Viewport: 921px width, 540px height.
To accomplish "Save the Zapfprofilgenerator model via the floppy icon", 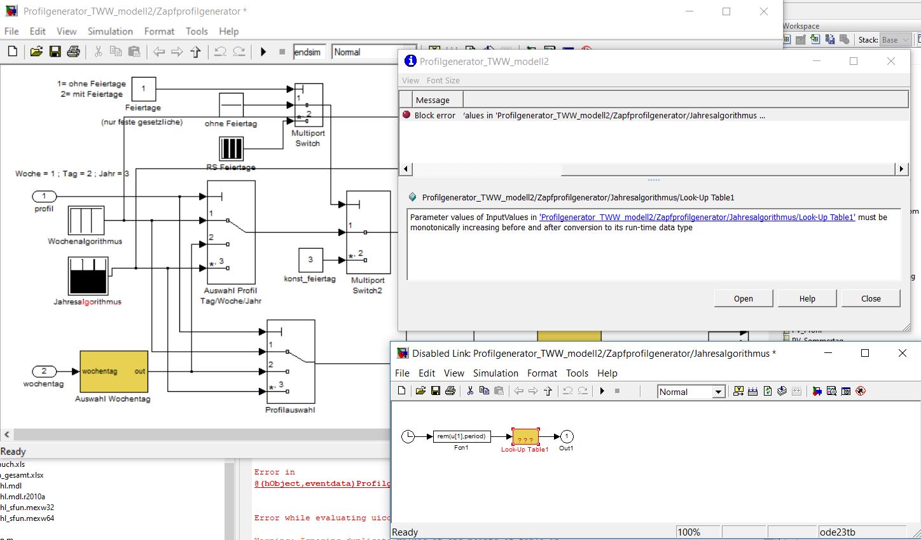I will tap(55, 52).
